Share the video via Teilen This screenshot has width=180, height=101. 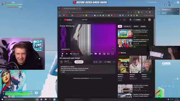coord(107,62)
